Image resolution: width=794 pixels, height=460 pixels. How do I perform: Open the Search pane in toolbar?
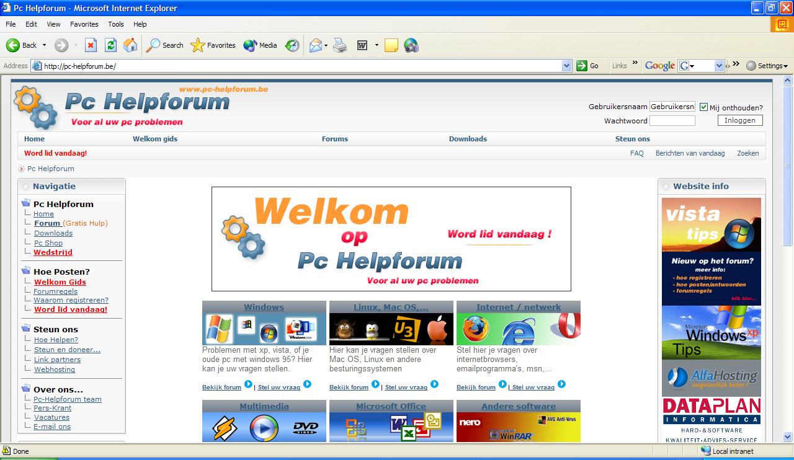pyautogui.click(x=164, y=45)
